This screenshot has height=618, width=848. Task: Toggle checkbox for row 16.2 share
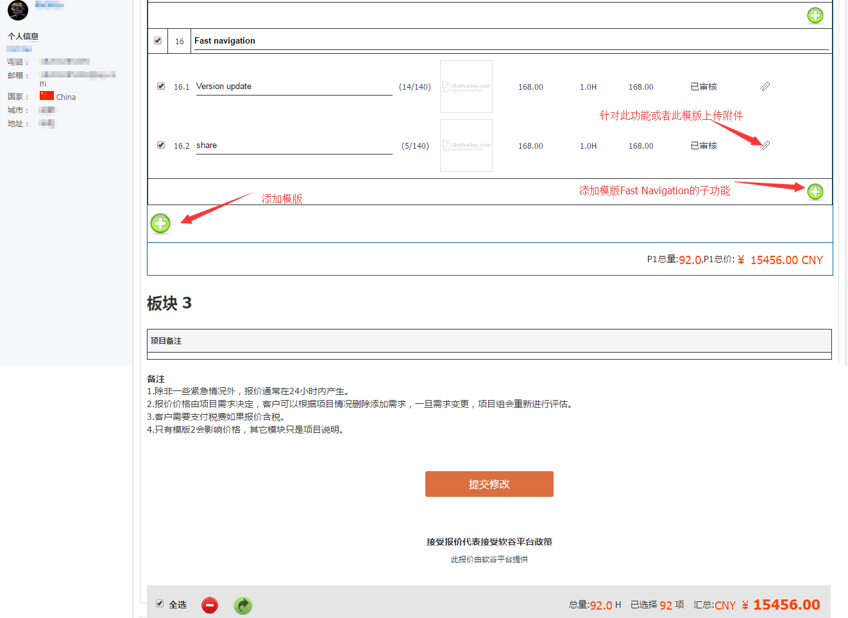click(161, 145)
